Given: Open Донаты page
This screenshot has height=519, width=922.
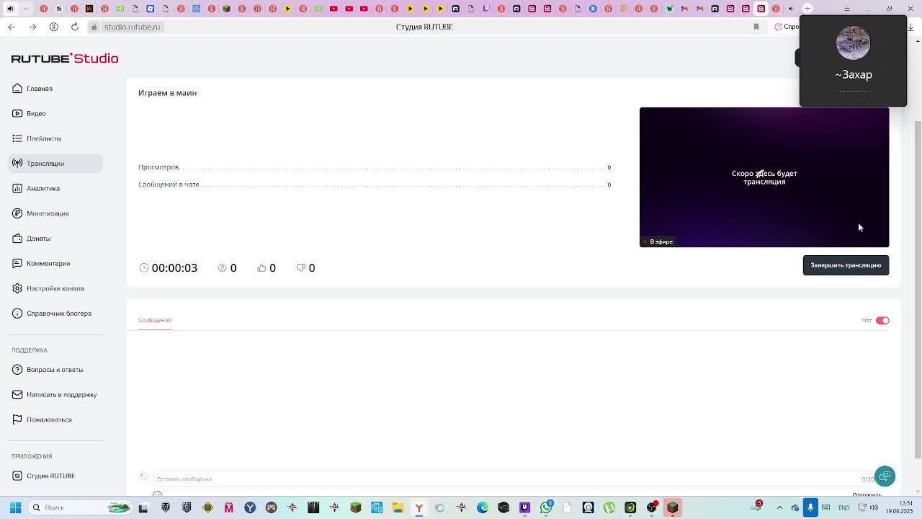Looking at the screenshot, I should point(38,239).
